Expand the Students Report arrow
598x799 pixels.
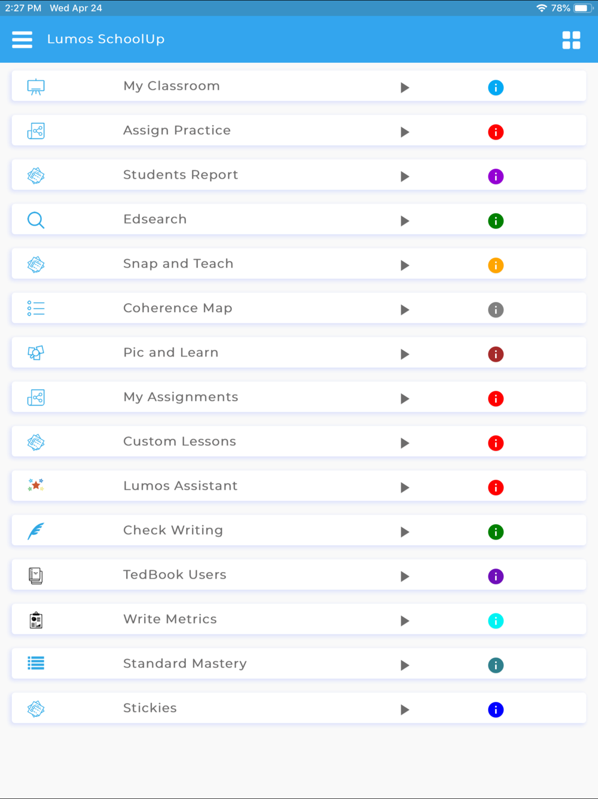pos(405,176)
